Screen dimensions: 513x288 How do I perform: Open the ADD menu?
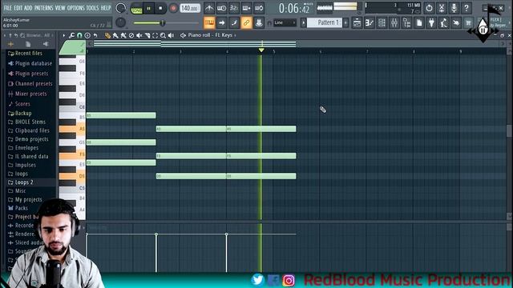click(x=28, y=8)
